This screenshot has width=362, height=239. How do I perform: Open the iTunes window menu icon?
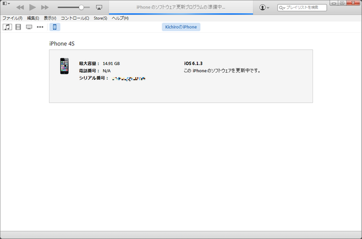coord(6,3)
